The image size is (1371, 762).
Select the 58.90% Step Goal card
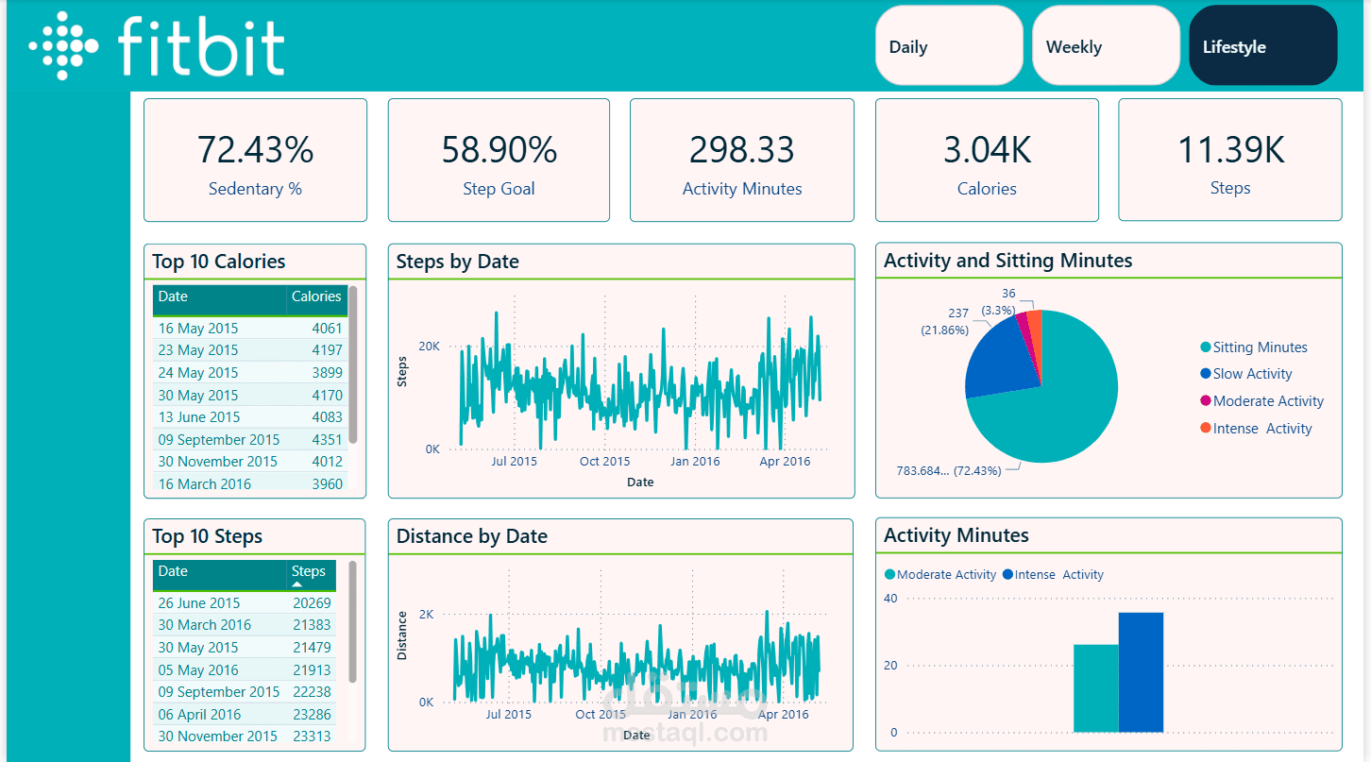(x=499, y=161)
